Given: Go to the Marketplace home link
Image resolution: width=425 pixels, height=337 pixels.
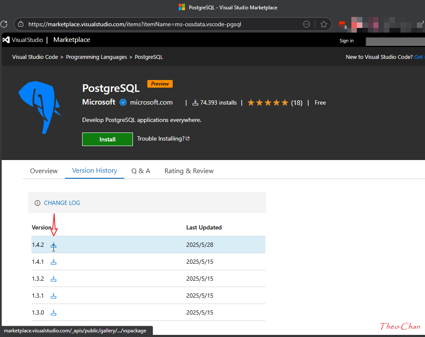Looking at the screenshot, I should 72,39.
